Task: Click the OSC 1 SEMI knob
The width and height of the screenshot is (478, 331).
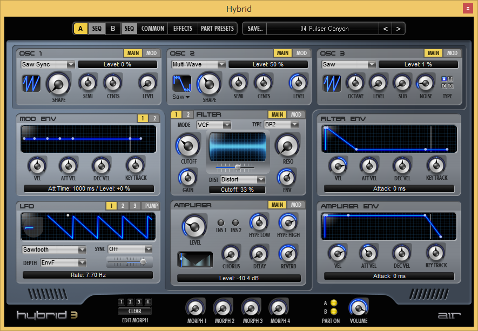Action: tap(88, 83)
